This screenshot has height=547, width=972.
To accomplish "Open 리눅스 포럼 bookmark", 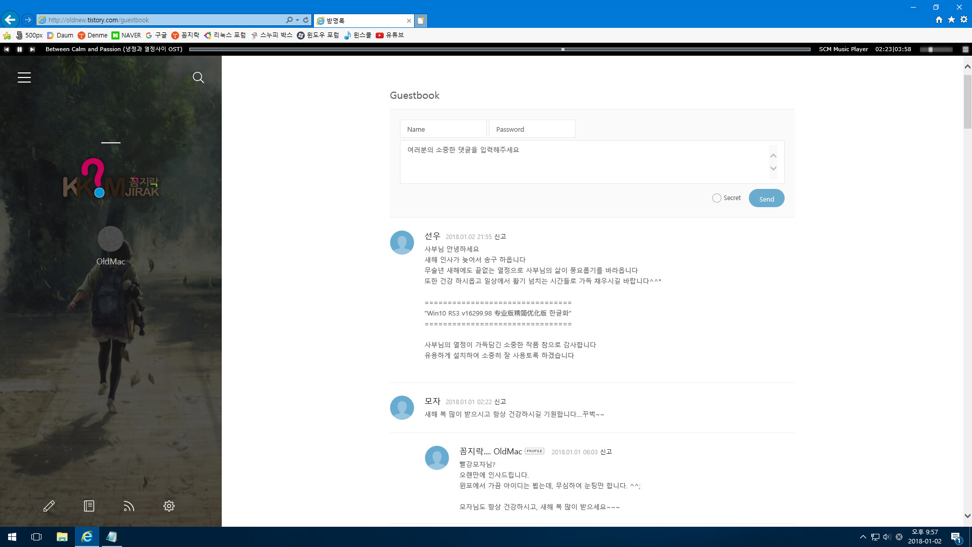I will [225, 35].
